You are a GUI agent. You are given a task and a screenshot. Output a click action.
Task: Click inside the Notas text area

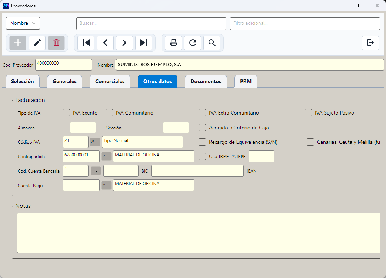click(x=199, y=233)
